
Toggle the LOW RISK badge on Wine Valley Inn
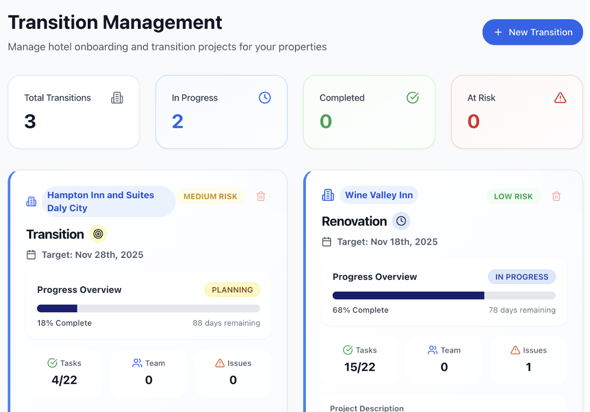(x=513, y=196)
